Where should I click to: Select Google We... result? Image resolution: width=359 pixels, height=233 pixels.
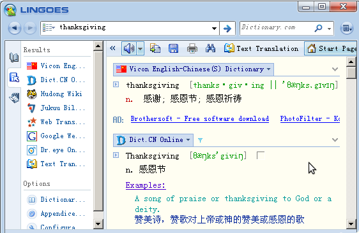(x=56, y=136)
